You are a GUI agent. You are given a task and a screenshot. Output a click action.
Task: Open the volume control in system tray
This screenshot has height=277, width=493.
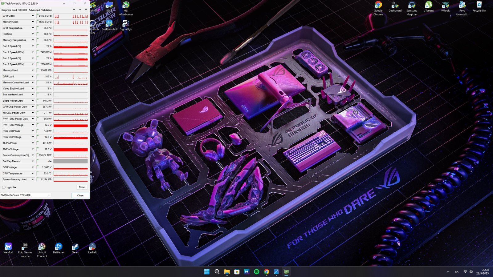pos(471,271)
